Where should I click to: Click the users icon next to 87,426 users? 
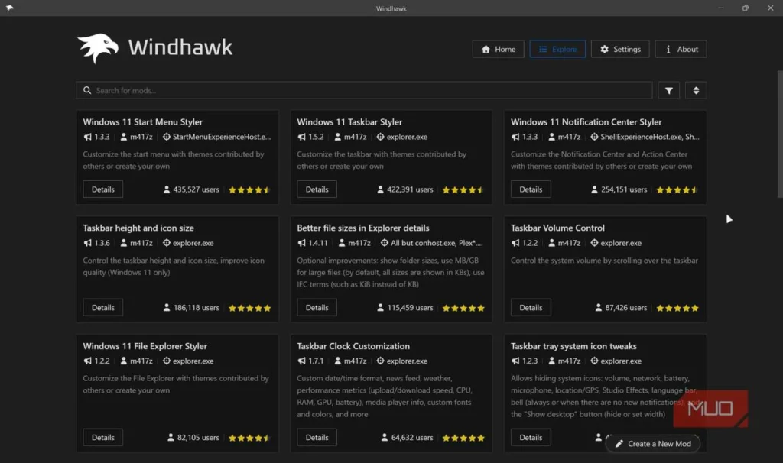[x=598, y=308]
